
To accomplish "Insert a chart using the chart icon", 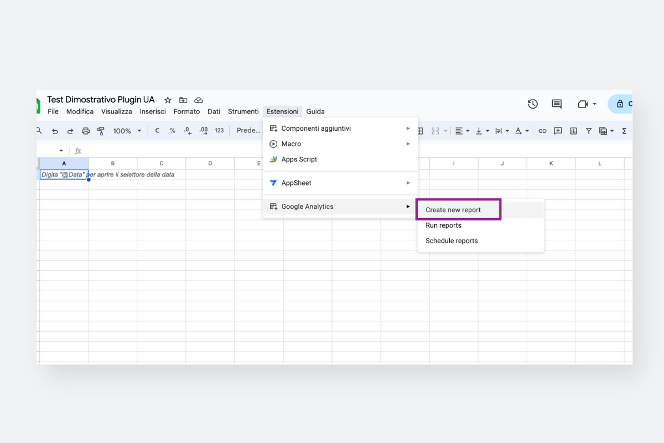I will pos(573,131).
